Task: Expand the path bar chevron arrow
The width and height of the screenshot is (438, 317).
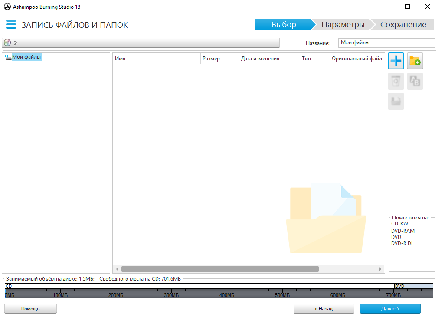Action: (16, 42)
